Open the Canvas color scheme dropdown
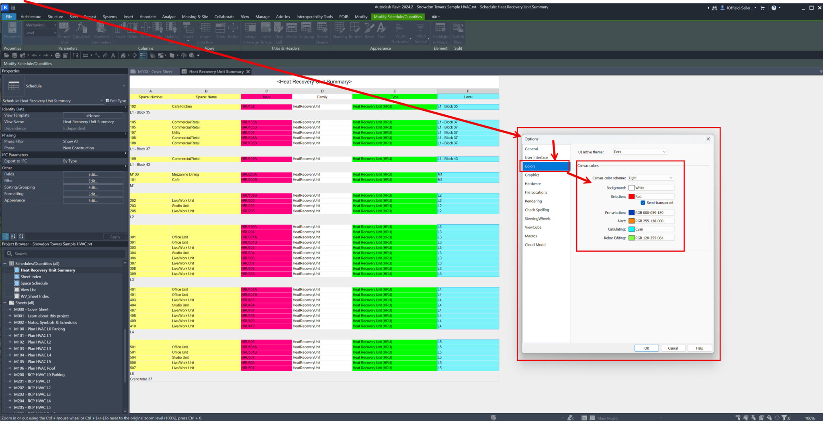This screenshot has width=823, height=421. (x=651, y=178)
